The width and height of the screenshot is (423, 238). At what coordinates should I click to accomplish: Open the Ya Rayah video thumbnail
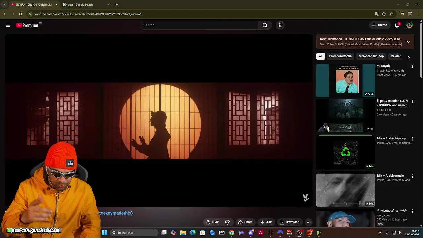[x=346, y=81]
